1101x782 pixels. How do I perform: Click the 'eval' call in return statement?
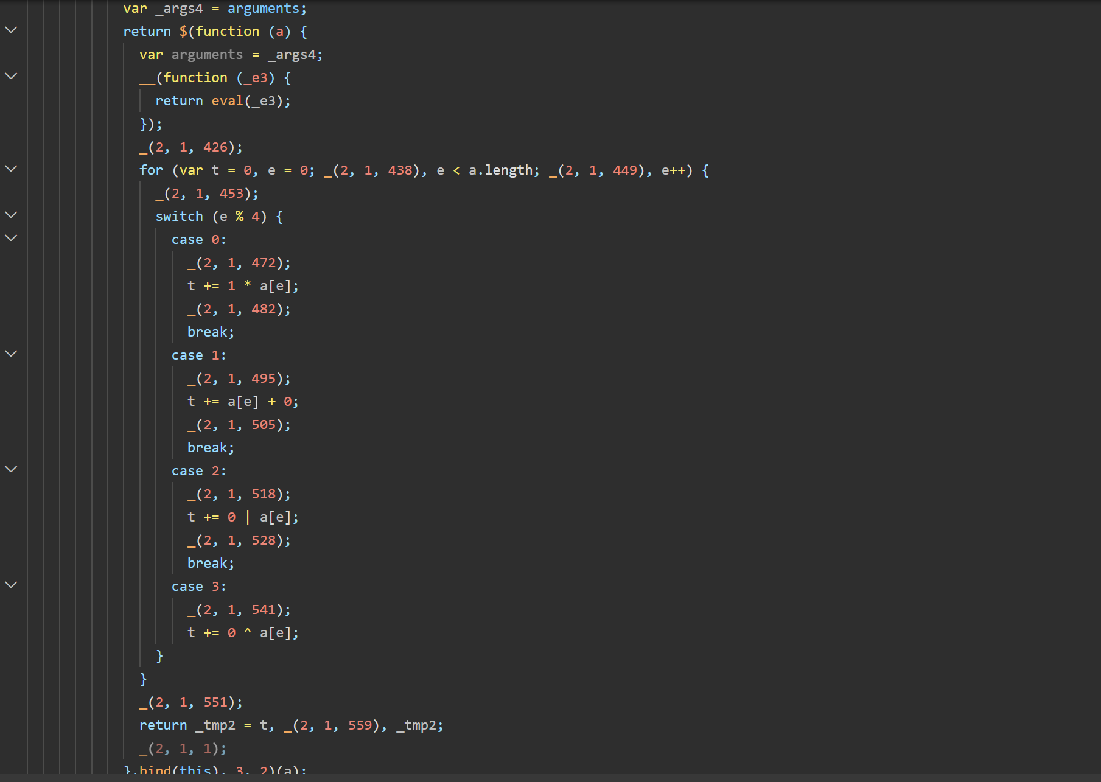click(x=227, y=101)
